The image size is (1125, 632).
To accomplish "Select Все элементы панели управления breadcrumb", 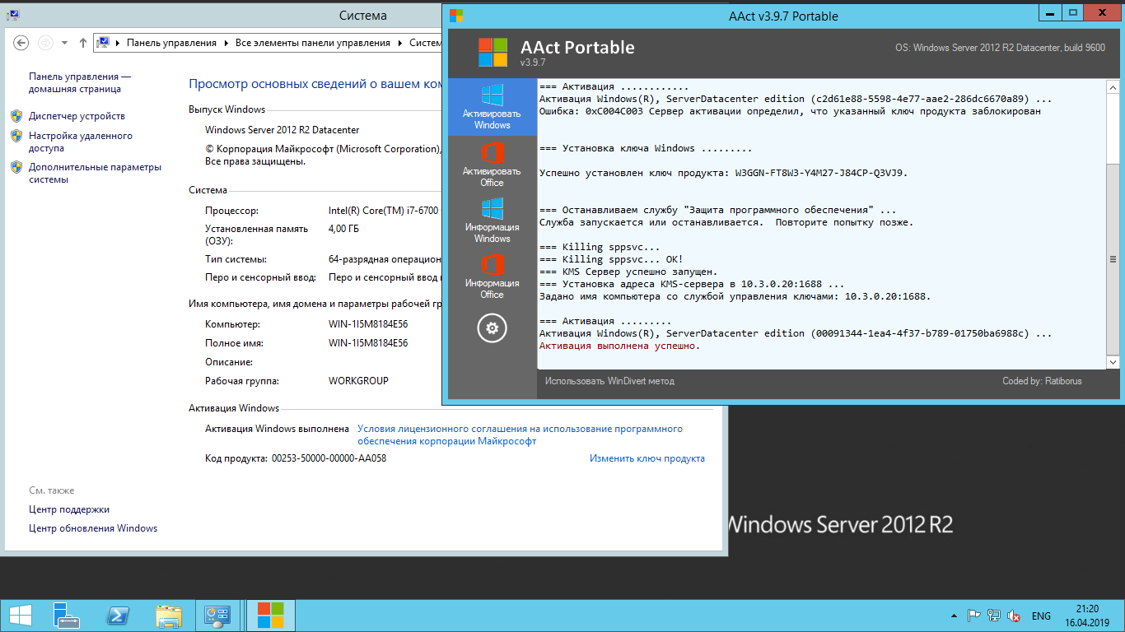I will pos(313,43).
